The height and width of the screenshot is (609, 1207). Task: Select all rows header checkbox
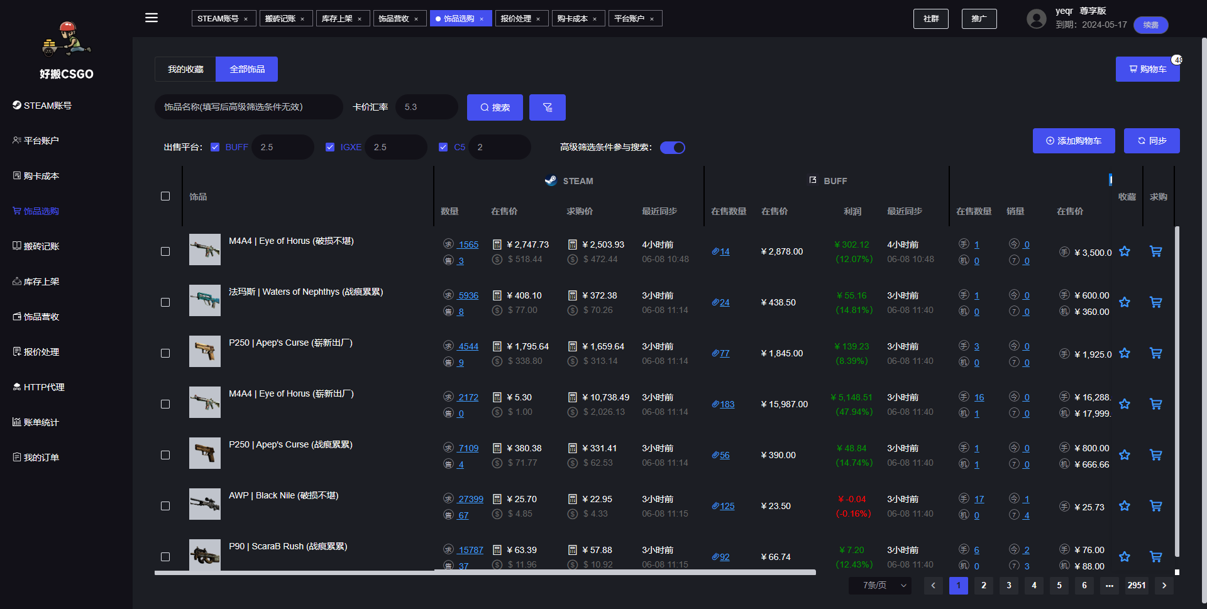pos(165,196)
